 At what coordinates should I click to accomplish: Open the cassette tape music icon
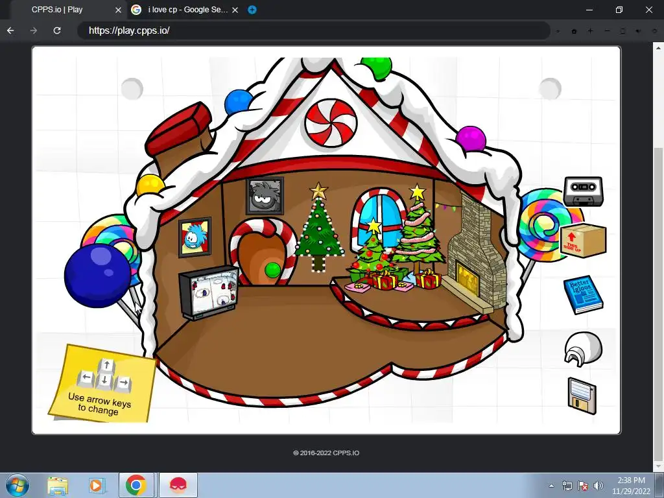coord(583,191)
